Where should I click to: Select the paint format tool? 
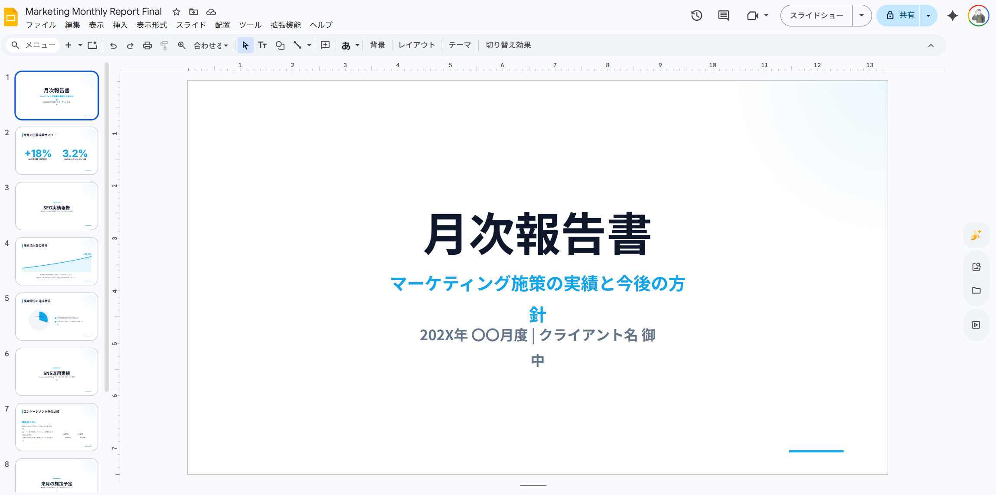coord(164,45)
